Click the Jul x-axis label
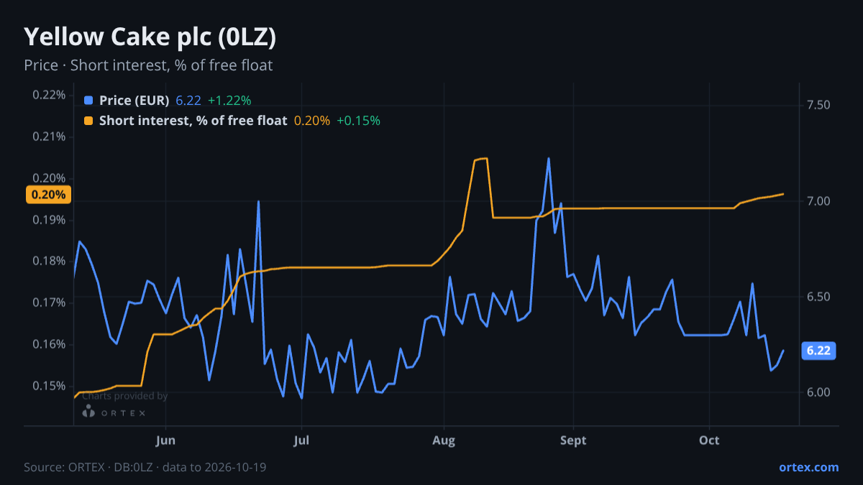863x485 pixels. tap(302, 440)
